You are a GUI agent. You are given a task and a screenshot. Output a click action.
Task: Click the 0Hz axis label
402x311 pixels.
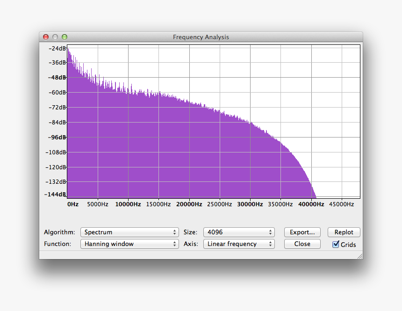pyautogui.click(x=73, y=204)
